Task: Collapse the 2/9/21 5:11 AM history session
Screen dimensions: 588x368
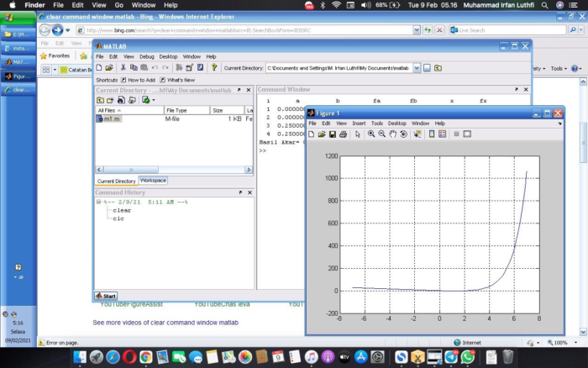Action: point(98,202)
